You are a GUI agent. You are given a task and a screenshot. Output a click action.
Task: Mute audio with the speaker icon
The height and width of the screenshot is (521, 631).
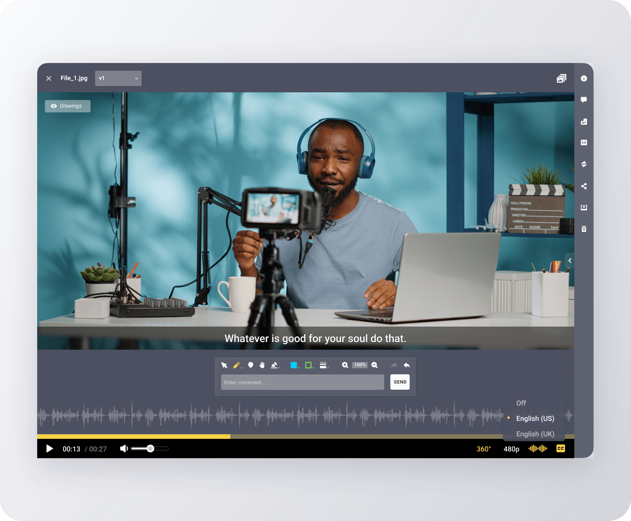coord(124,449)
